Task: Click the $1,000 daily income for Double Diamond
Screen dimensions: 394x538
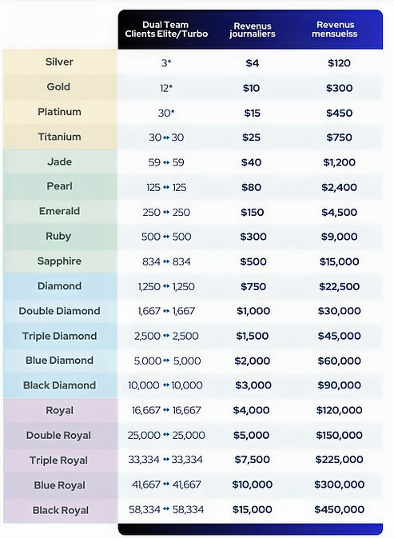Action: pyautogui.click(x=253, y=311)
